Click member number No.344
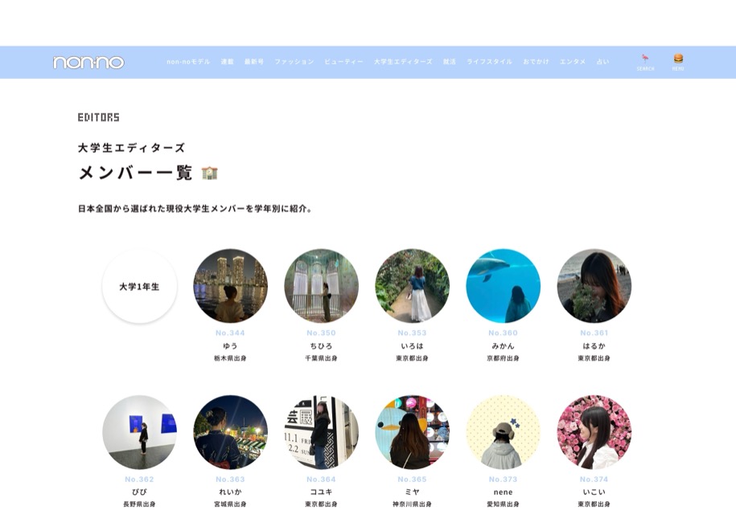736x510 pixels. click(x=230, y=333)
